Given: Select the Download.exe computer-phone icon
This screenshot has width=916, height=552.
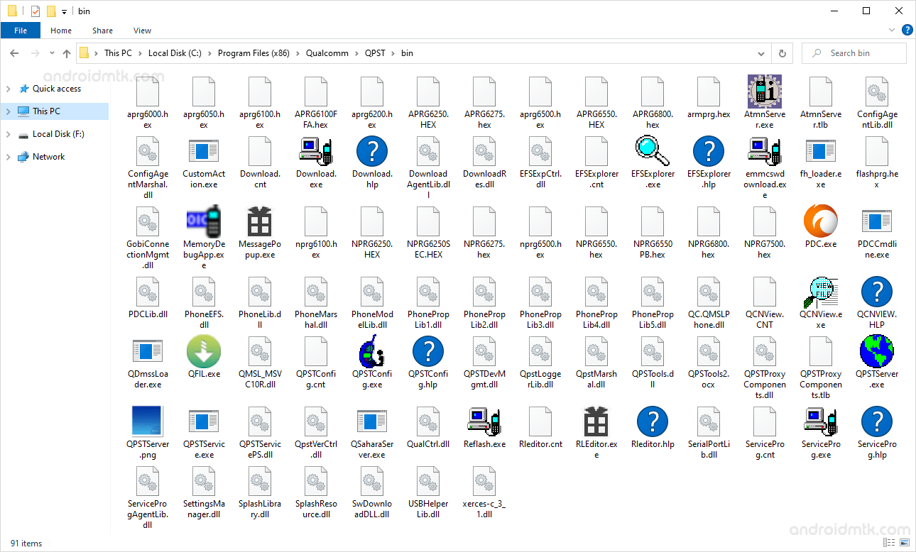Looking at the screenshot, I should click(316, 151).
